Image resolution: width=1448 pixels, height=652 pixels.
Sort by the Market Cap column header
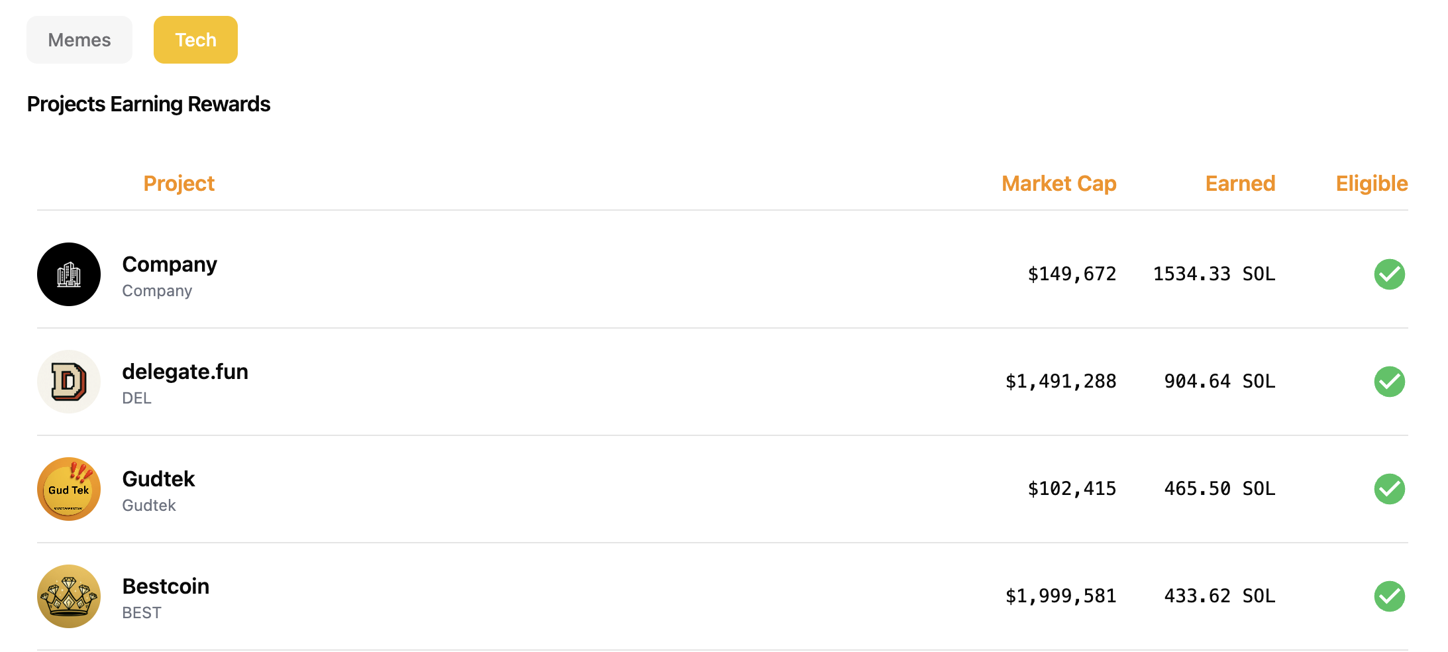tap(1059, 184)
